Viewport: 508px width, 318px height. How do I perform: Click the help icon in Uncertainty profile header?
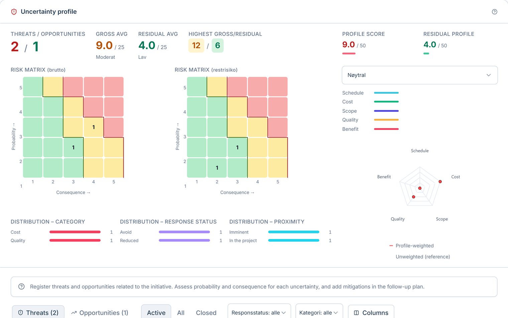(x=495, y=12)
